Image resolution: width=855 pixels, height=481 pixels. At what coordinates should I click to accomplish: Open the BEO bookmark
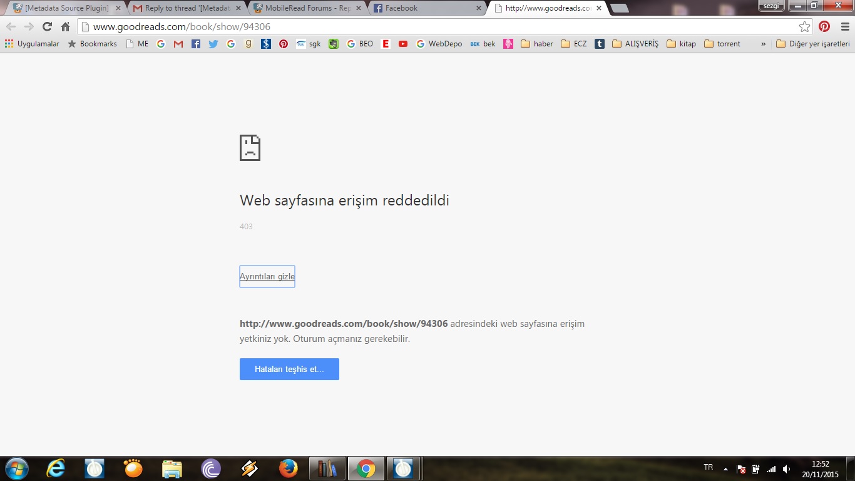(x=360, y=44)
